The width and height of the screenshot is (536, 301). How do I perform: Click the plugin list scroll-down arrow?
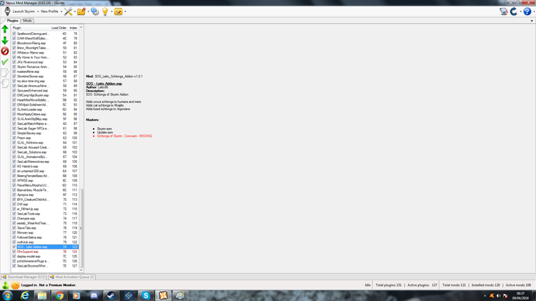click(81, 270)
